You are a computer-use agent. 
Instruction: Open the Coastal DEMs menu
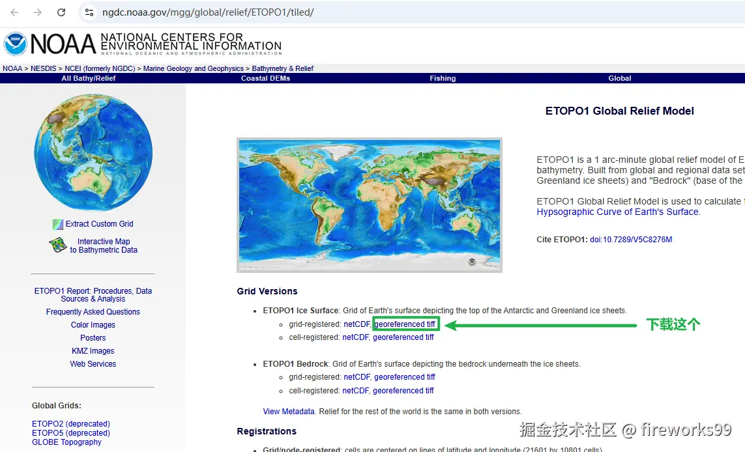(265, 78)
